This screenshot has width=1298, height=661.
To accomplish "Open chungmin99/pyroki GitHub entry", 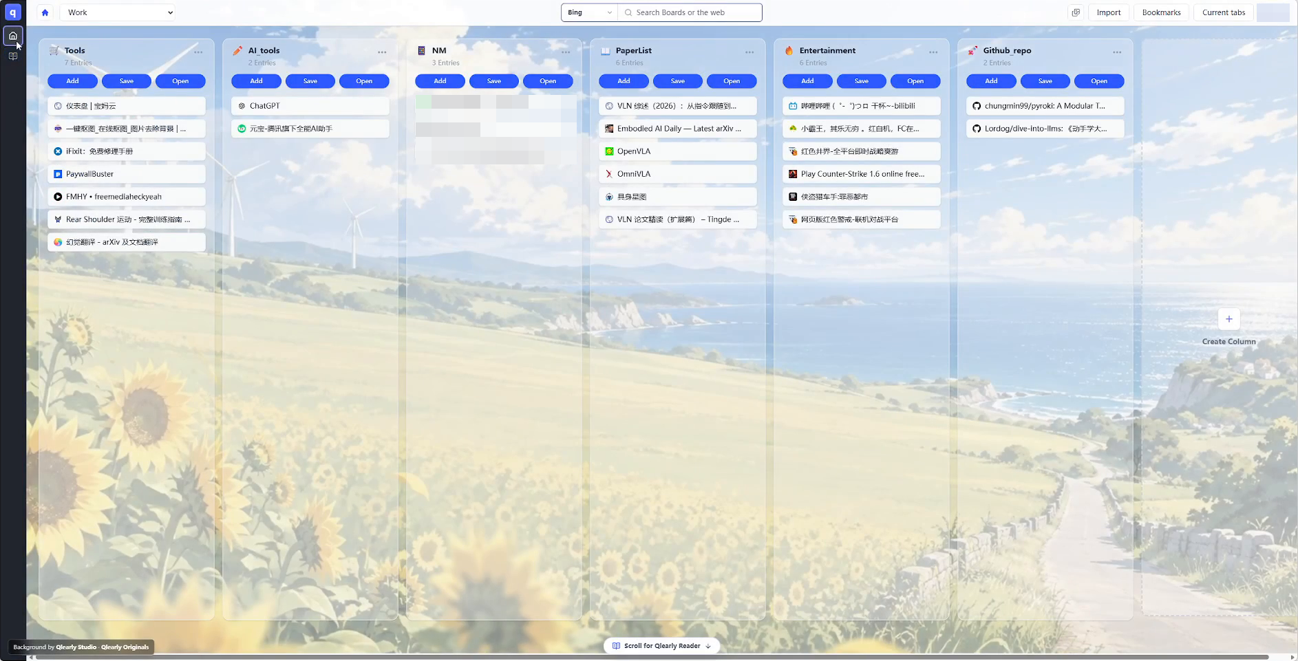I will click(x=1045, y=106).
